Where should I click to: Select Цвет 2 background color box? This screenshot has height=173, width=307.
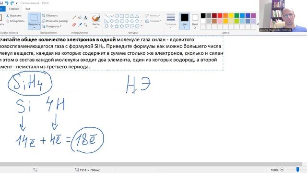(195, 21)
